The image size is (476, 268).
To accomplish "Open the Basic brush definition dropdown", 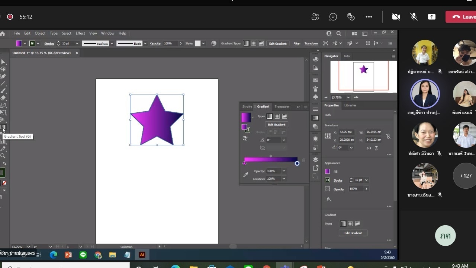I will (x=145, y=44).
